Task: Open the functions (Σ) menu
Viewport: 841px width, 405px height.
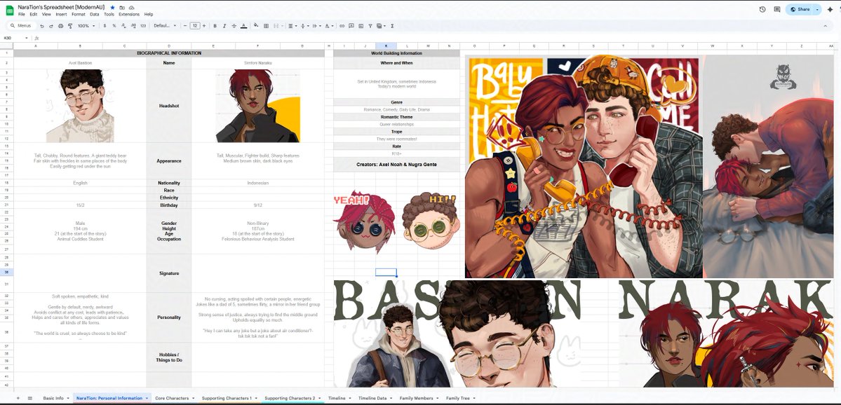Action: coord(391,26)
